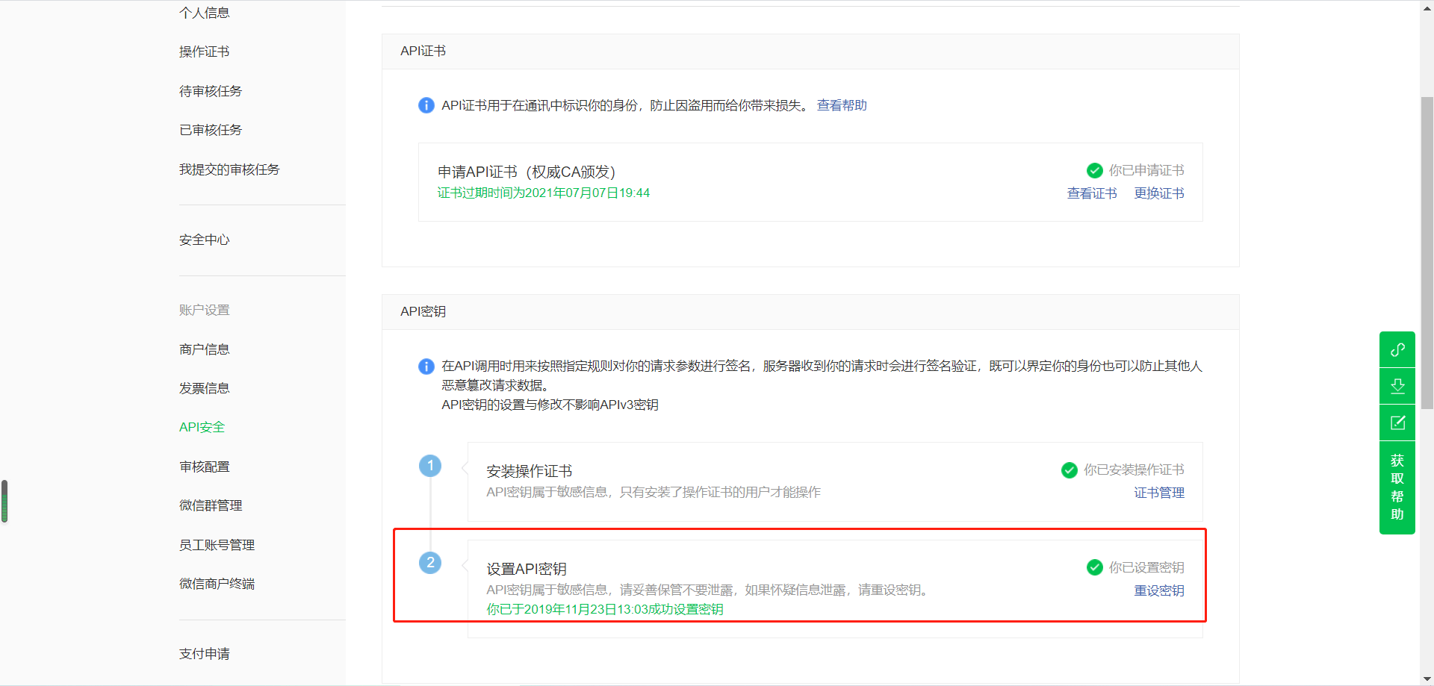Click the blue info icon in API证书 section

click(426, 105)
